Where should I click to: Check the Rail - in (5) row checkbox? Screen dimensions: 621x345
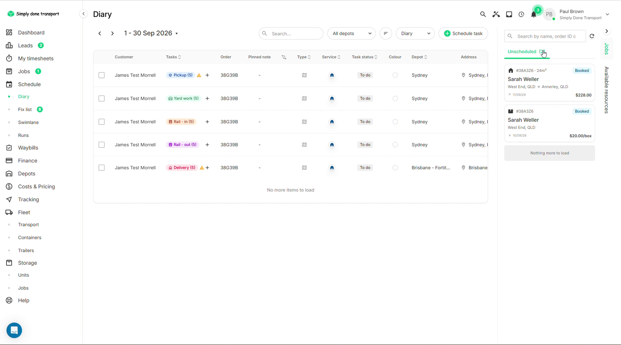[102, 122]
